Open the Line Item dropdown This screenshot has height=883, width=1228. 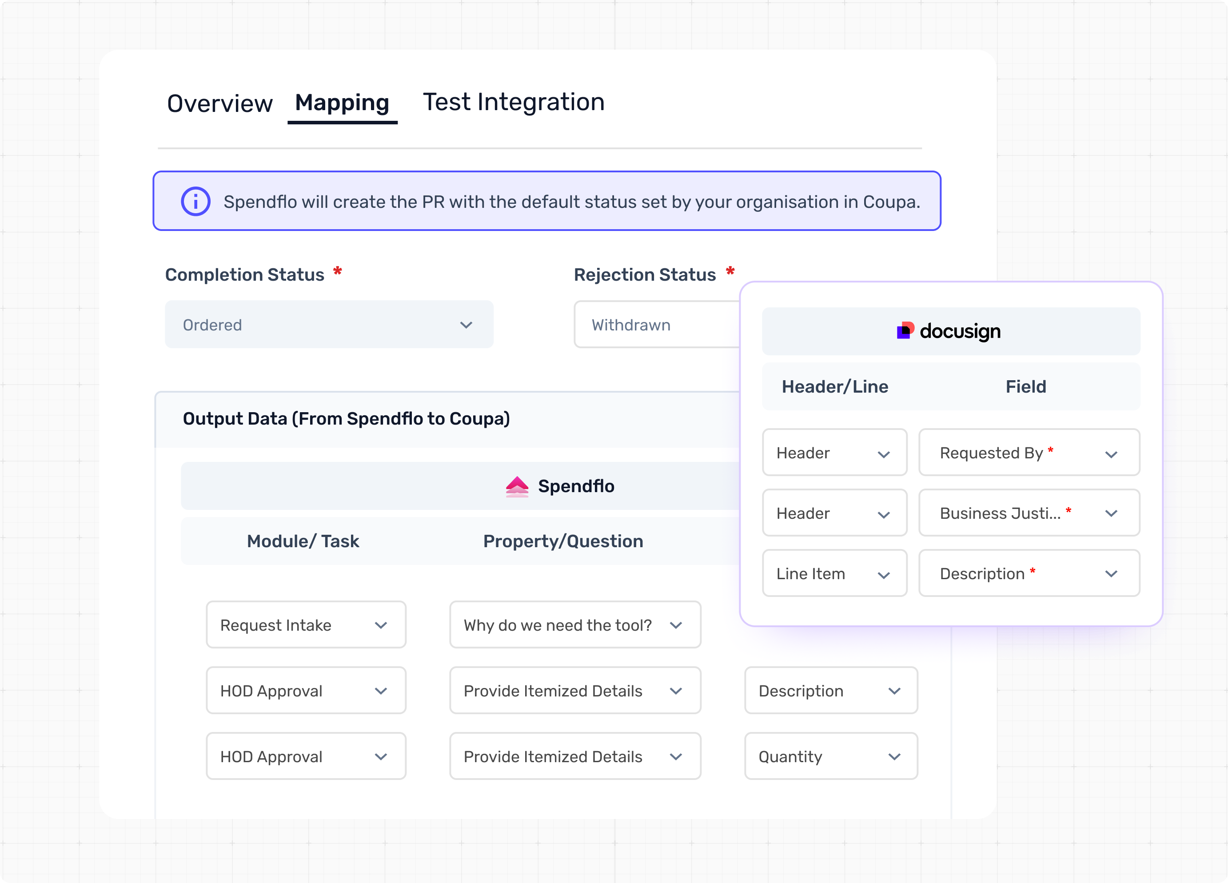(x=834, y=574)
